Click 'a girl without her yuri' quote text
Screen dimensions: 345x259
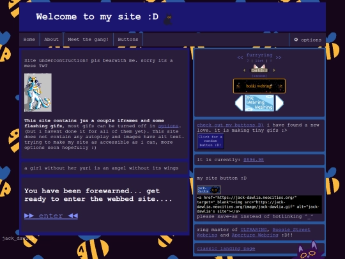[102, 168]
